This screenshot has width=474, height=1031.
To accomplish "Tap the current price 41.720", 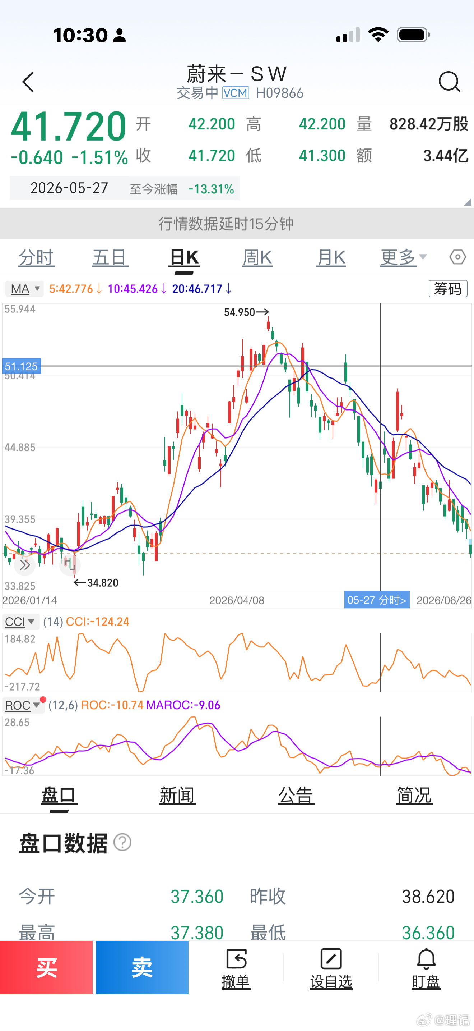I will tap(68, 127).
